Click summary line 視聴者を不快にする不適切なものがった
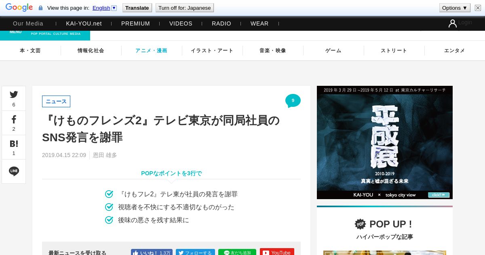The height and width of the screenshot is (255, 485). coord(176,207)
